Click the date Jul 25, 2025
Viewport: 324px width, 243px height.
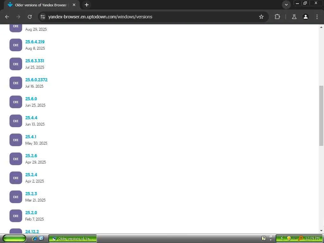click(x=34, y=67)
